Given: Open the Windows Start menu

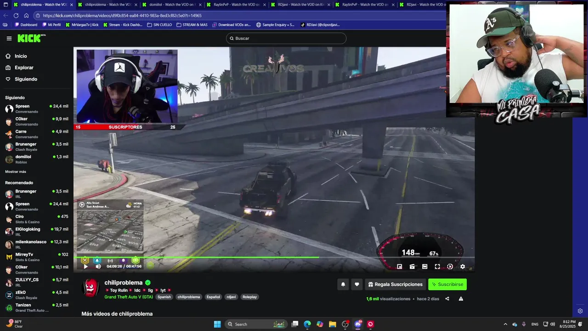Looking at the screenshot, I should [x=217, y=324].
